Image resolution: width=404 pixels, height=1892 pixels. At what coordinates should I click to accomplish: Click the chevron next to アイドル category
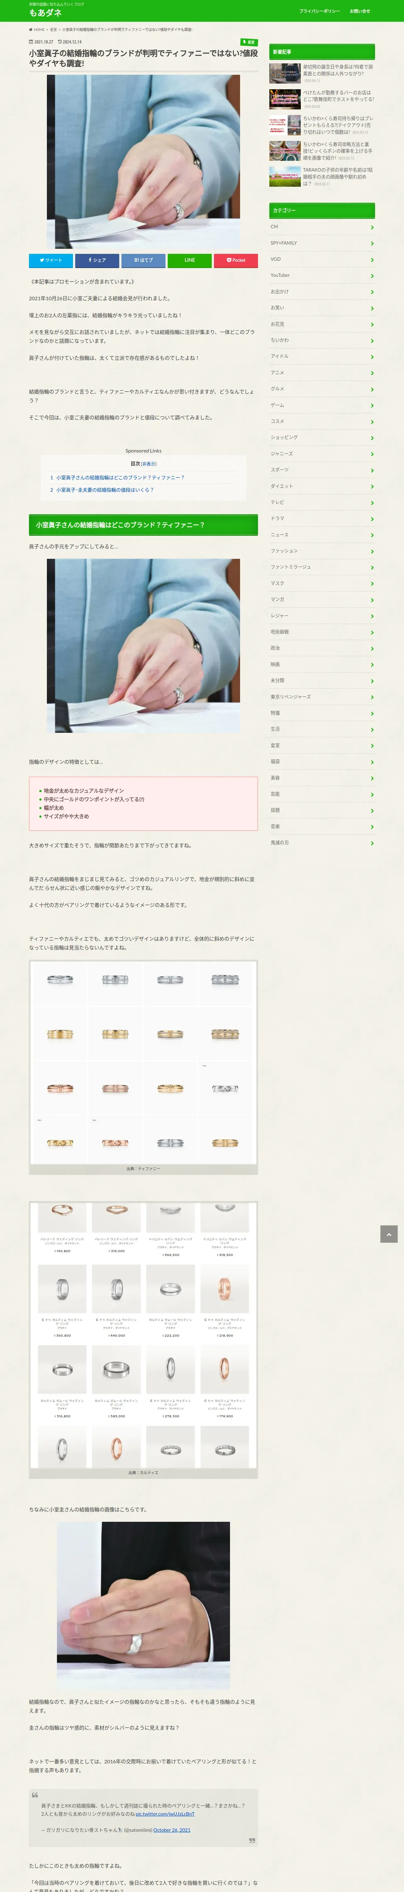pos(373,357)
